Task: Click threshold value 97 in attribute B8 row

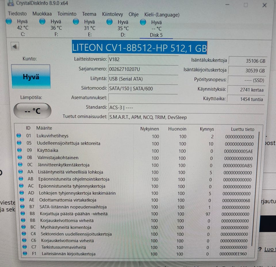Action: [x=208, y=214]
